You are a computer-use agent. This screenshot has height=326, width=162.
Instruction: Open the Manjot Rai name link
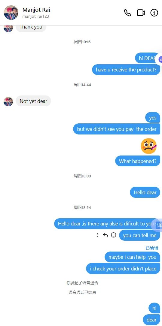click(36, 10)
